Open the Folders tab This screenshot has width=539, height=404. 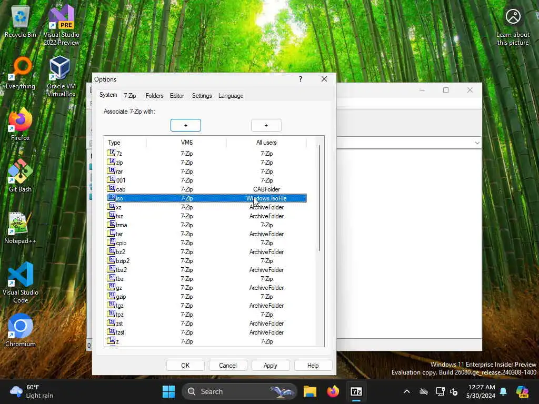(154, 96)
